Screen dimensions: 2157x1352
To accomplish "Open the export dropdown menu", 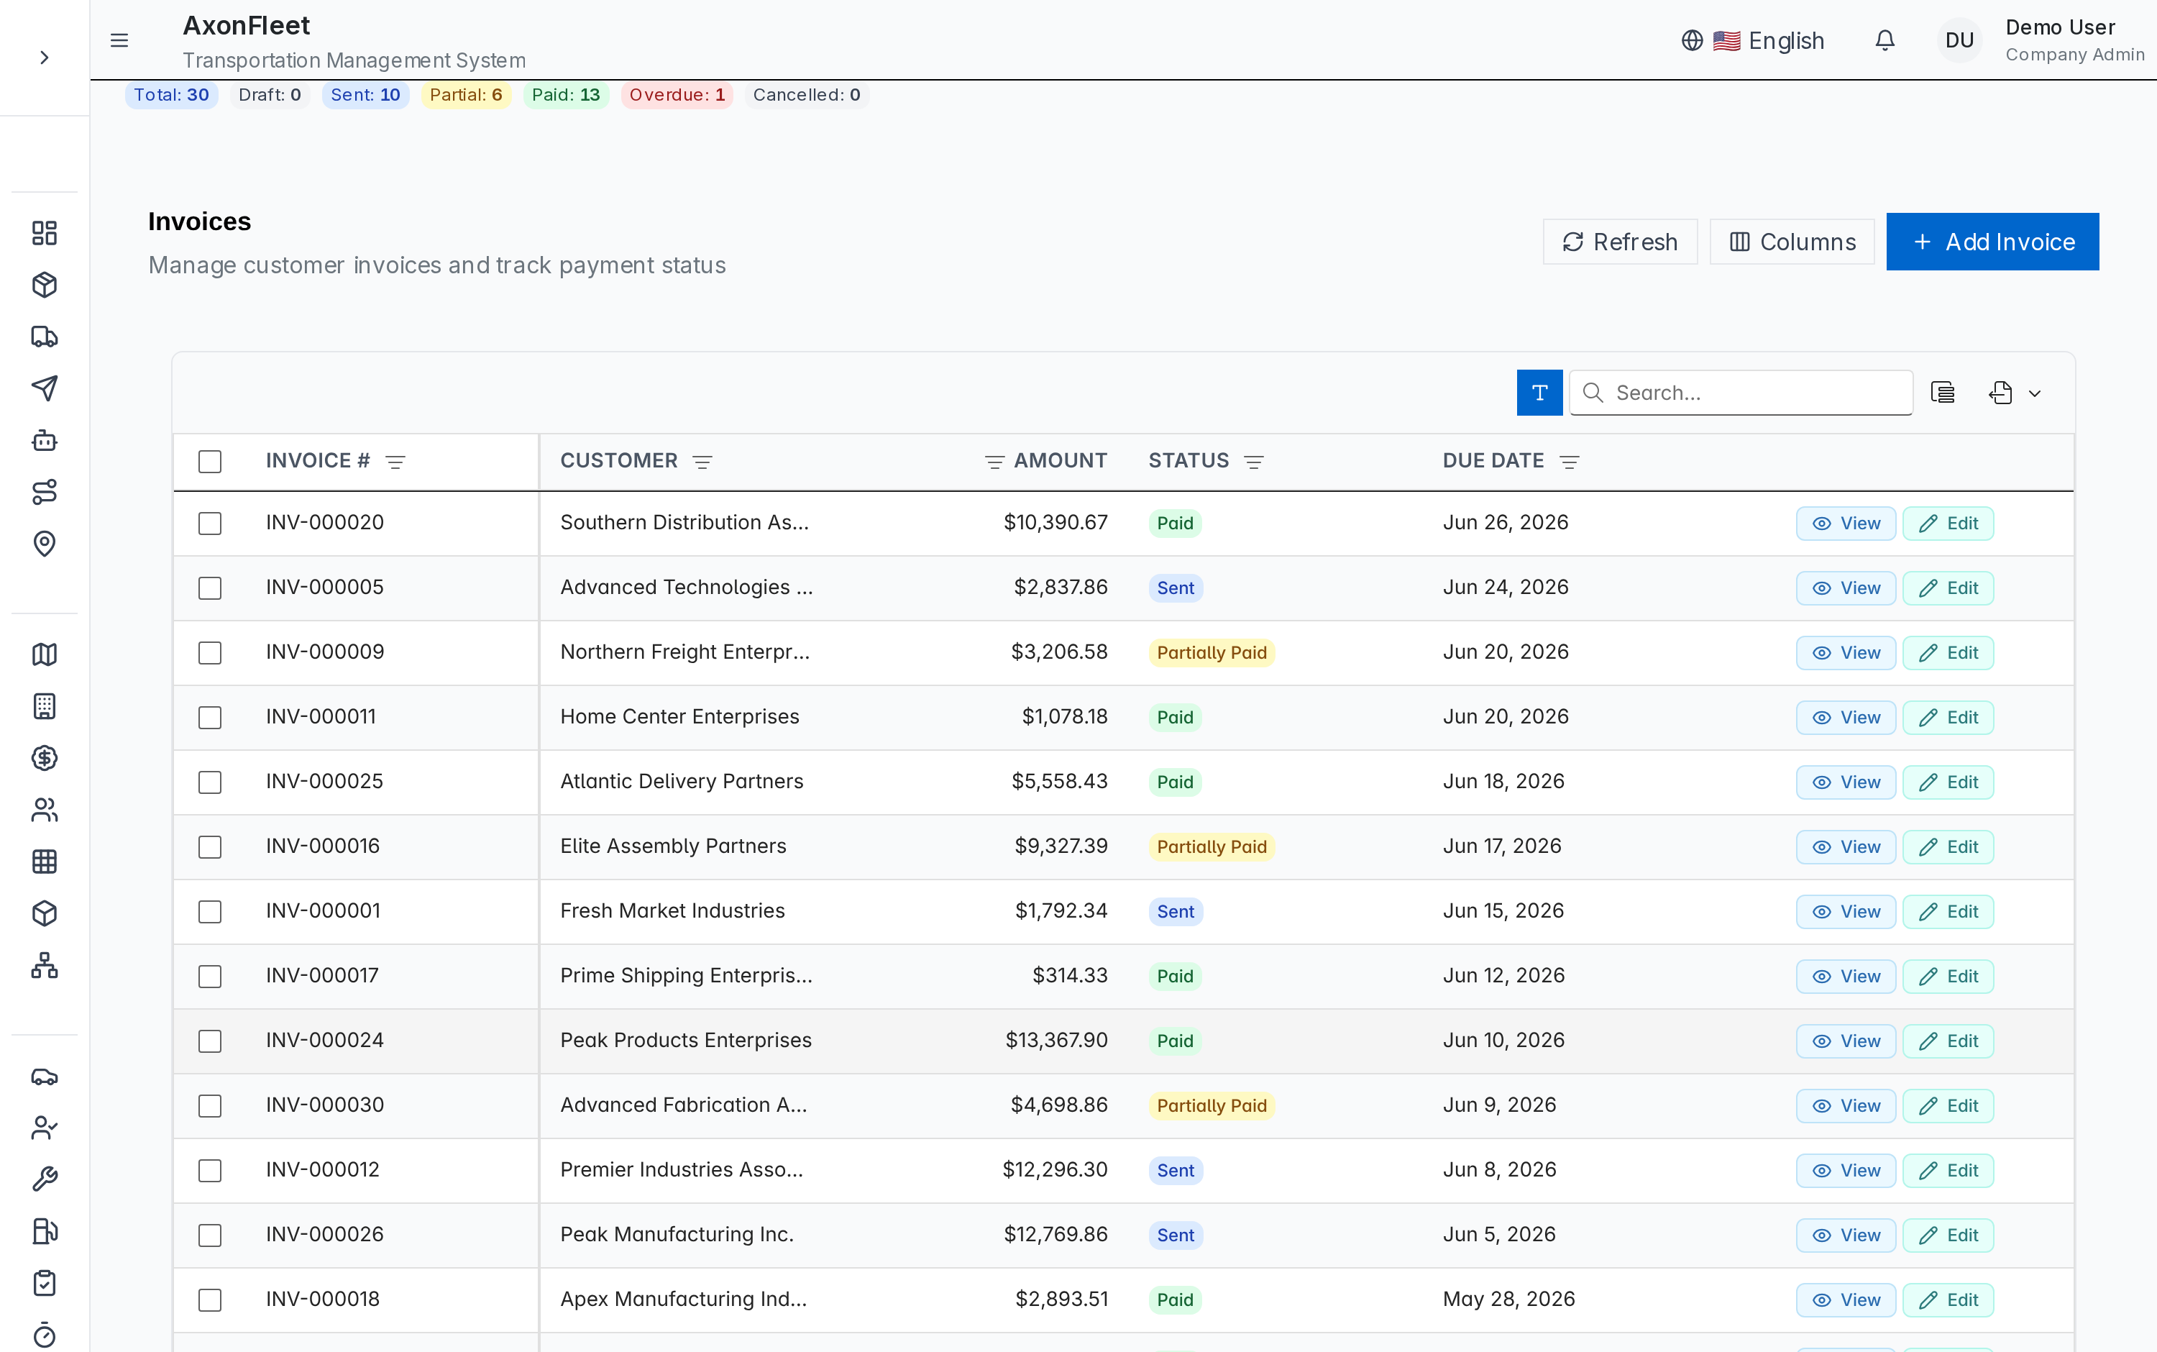I will coord(2015,393).
